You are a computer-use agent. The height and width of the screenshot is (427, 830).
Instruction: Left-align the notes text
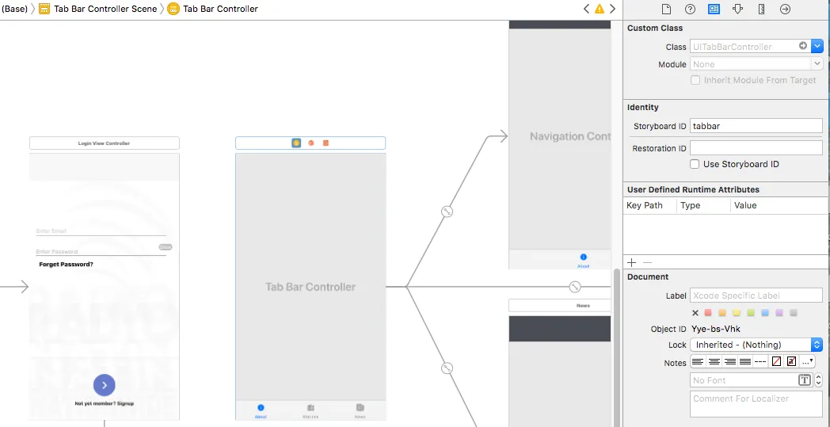(699, 362)
